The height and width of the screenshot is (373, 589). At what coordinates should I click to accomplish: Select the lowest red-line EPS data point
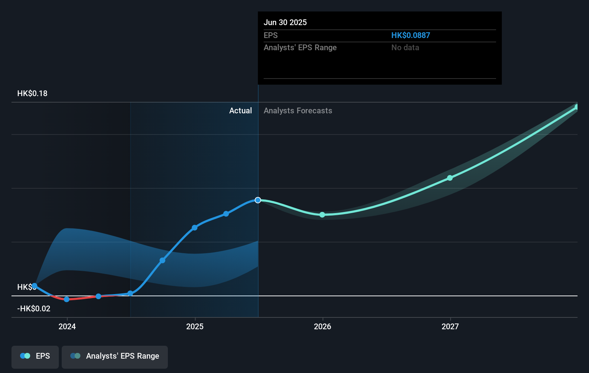click(x=67, y=299)
